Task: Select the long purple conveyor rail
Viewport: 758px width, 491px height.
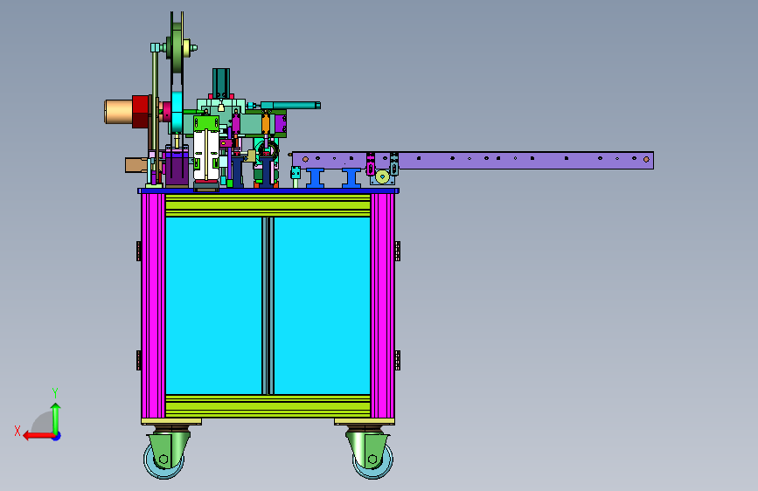Action: [473, 161]
